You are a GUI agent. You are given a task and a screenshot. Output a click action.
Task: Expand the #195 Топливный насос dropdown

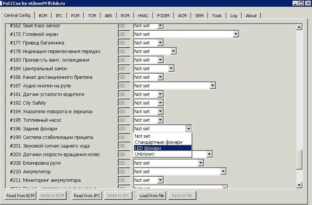click(x=160, y=120)
